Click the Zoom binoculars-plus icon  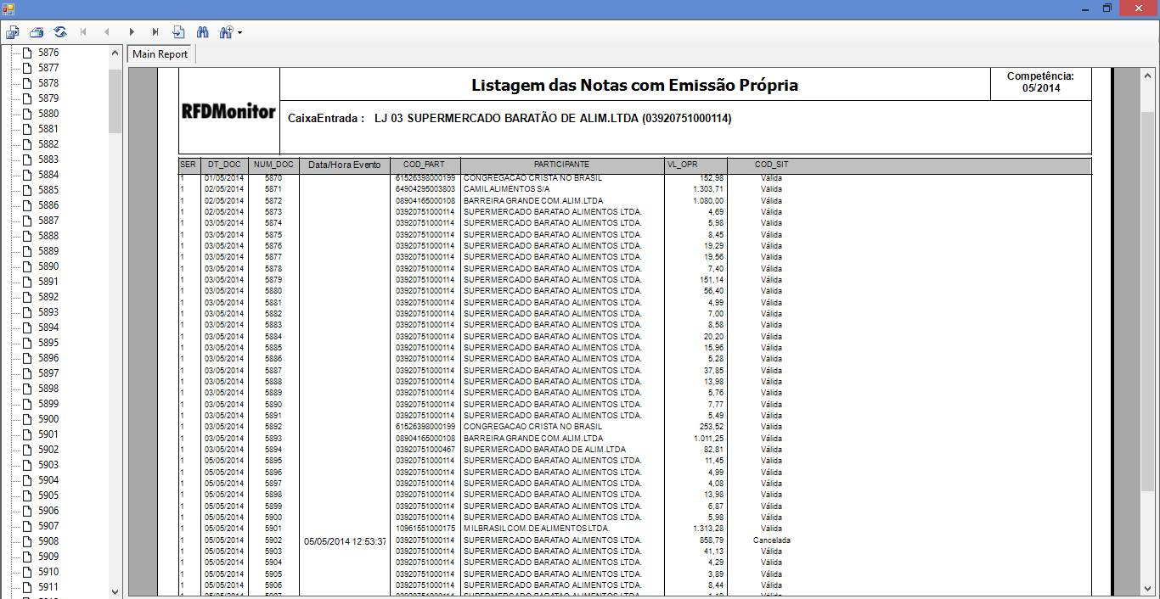[226, 32]
